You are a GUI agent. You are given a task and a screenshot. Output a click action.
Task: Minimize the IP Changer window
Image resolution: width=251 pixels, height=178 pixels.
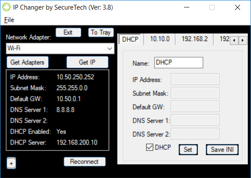(x=187, y=7)
